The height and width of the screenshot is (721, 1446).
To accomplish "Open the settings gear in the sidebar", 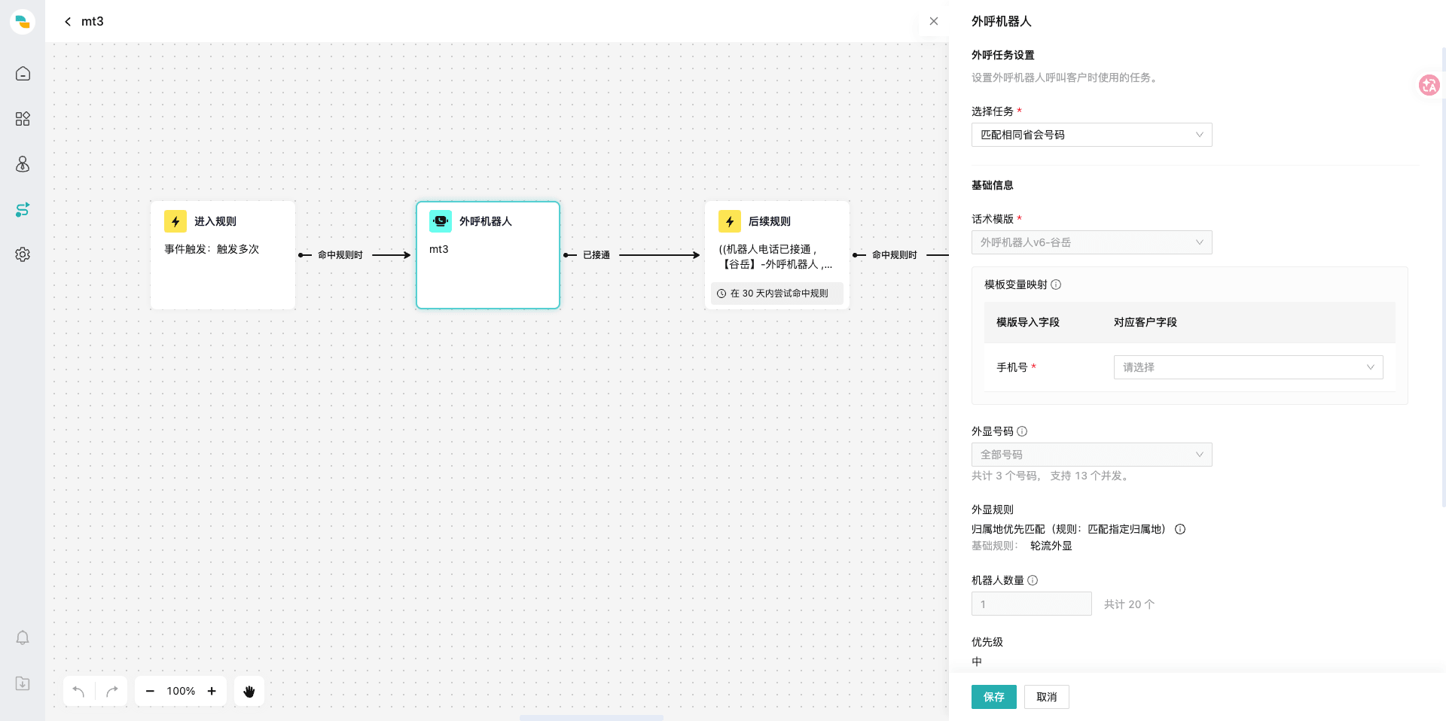I will [x=23, y=254].
